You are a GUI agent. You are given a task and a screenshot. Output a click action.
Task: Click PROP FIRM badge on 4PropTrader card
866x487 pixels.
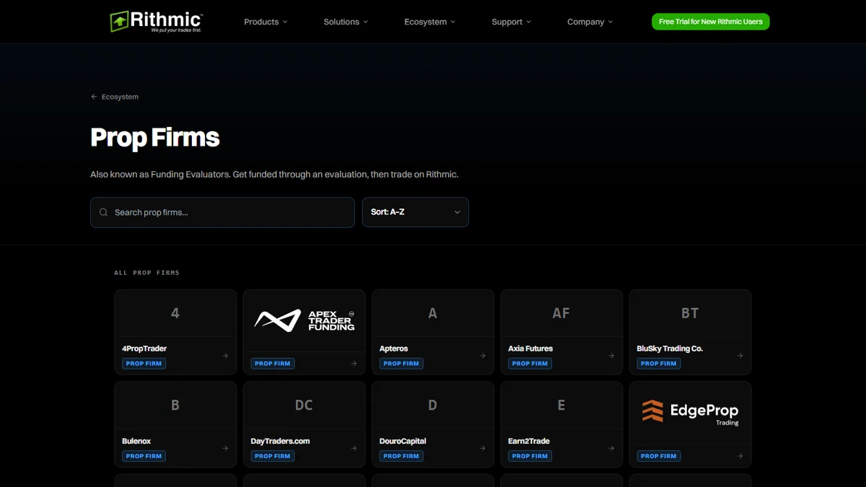coord(144,364)
